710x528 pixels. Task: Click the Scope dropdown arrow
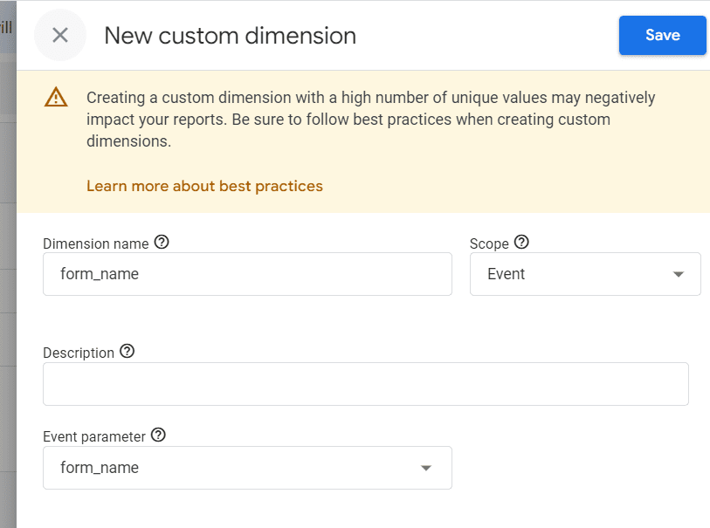679,275
